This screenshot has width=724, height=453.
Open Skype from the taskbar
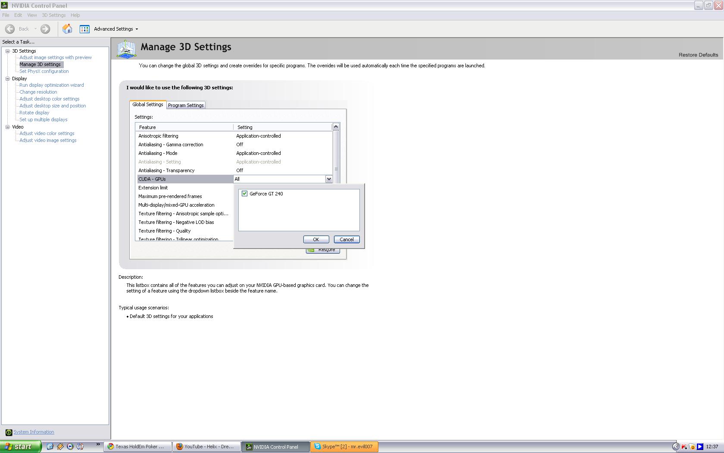pyautogui.click(x=344, y=447)
